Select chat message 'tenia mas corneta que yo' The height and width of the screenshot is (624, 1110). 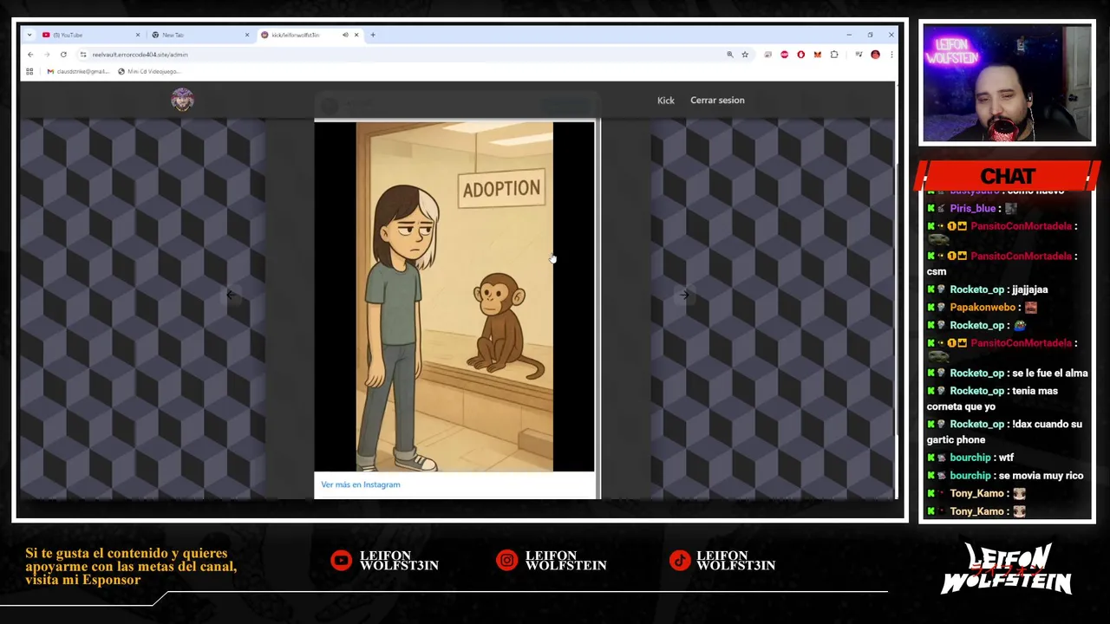click(992, 399)
